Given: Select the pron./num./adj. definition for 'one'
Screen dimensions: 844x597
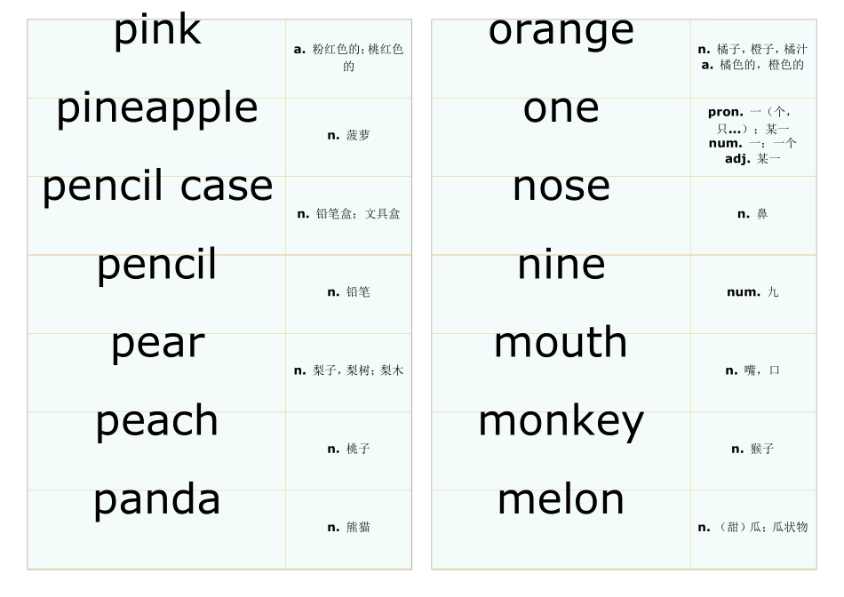Looking at the screenshot, I should [x=752, y=136].
